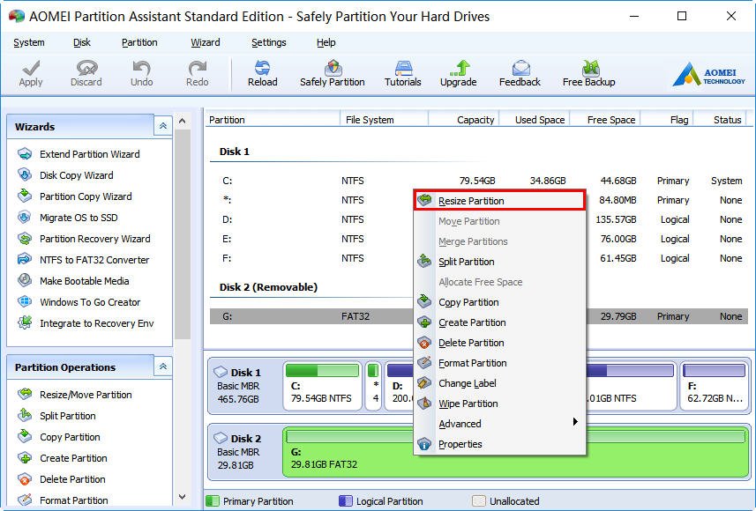Viewport: 756px width, 511px height.
Task: Click sidebar scrollbar down arrow
Action: (183, 497)
